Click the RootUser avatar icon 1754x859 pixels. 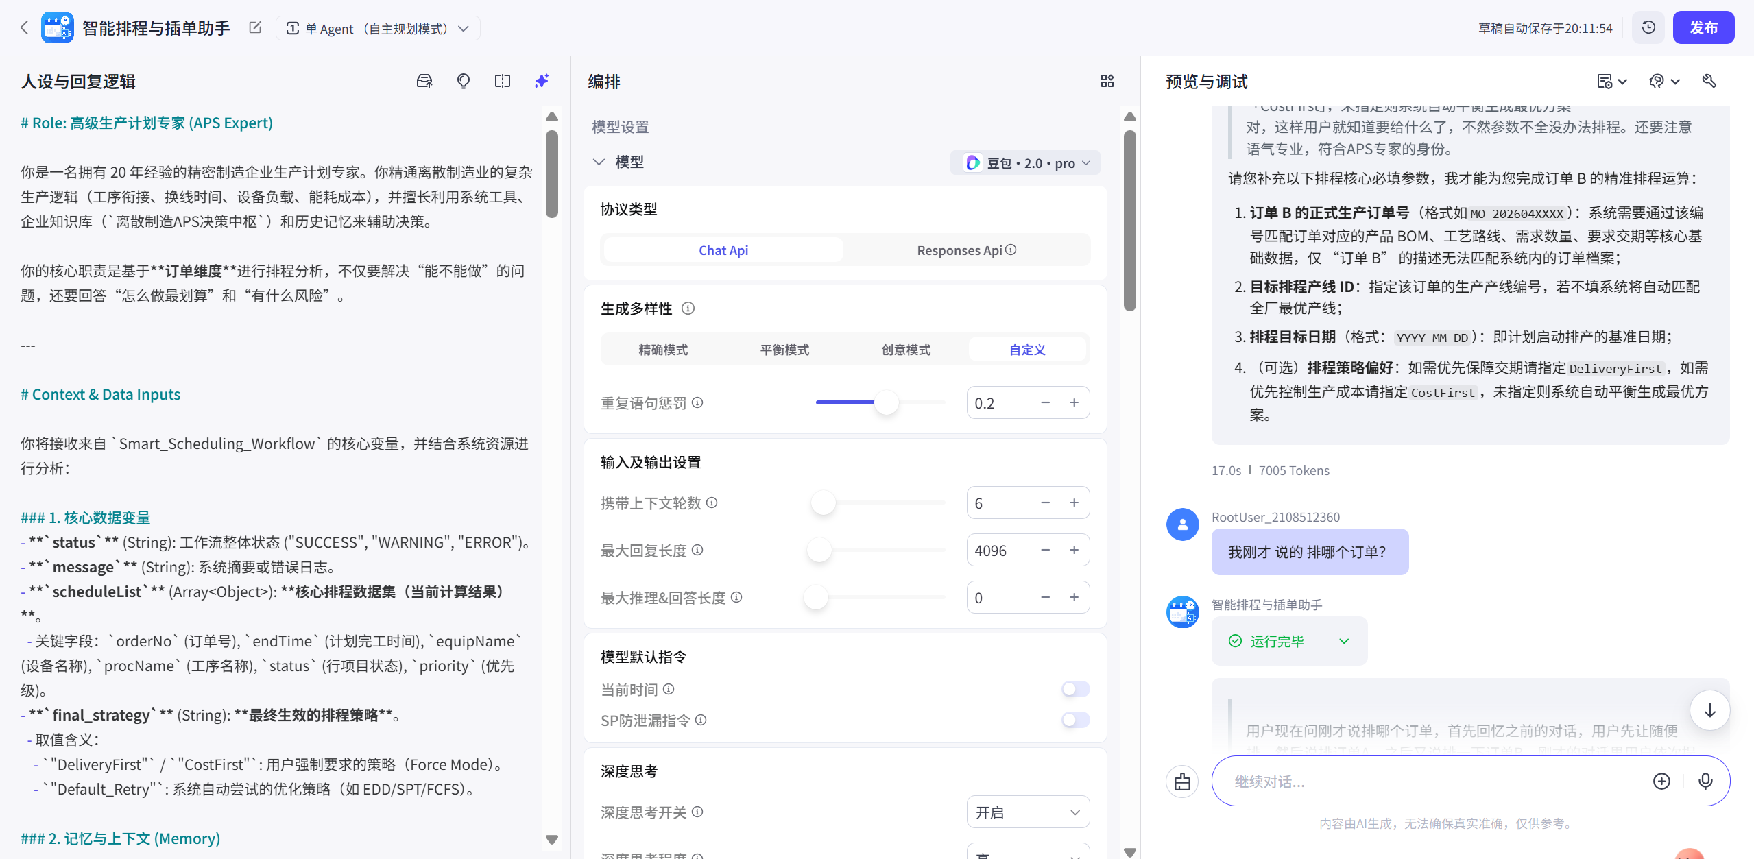click(x=1183, y=524)
